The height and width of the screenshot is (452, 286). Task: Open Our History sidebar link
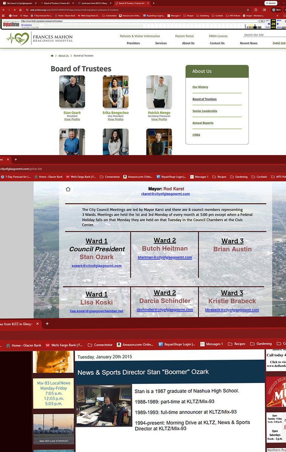[200, 87]
